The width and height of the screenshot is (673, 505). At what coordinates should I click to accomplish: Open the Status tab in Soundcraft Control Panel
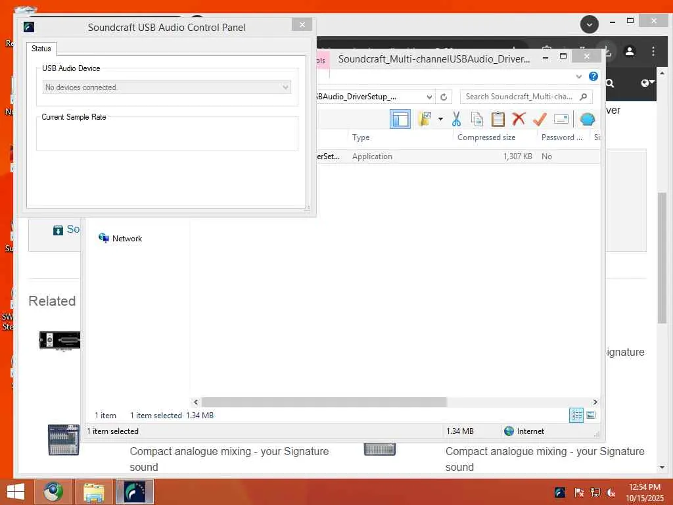coord(41,49)
